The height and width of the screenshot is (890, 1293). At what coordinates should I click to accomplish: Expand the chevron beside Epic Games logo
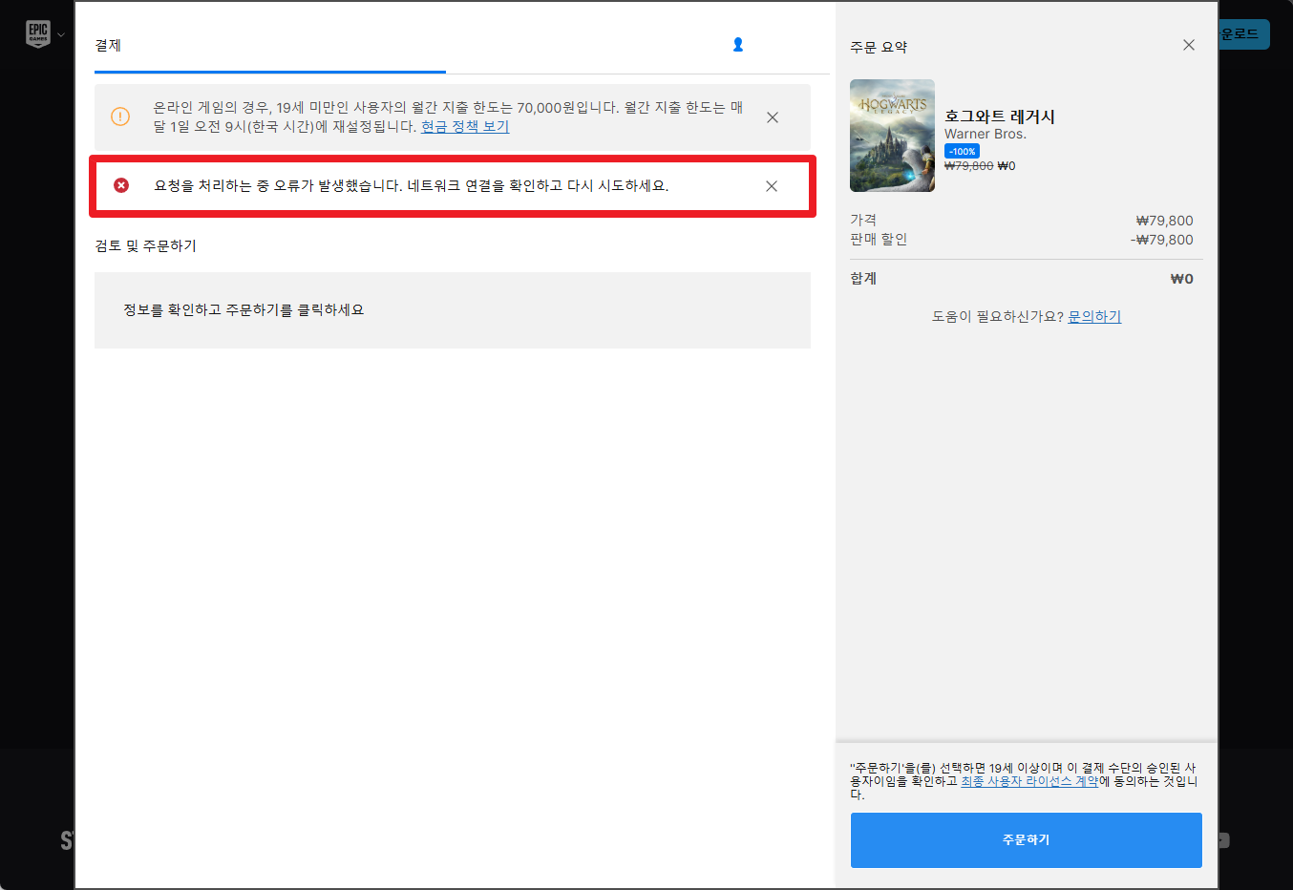61,35
